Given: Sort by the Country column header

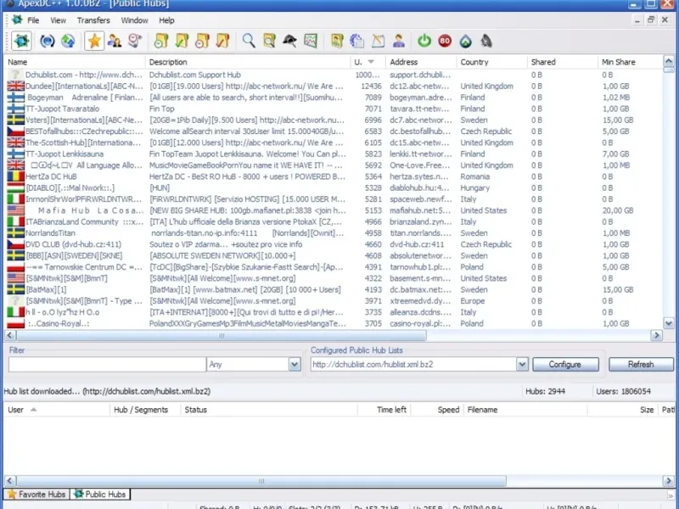Looking at the screenshot, I should click(x=491, y=62).
